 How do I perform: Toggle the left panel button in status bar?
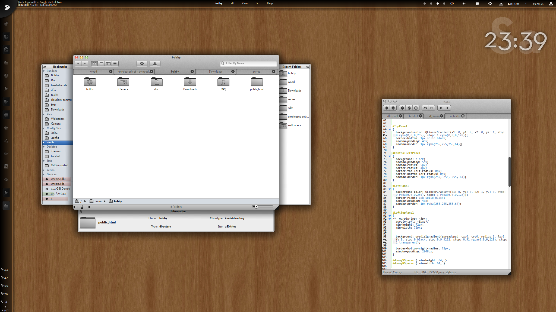pos(75,207)
